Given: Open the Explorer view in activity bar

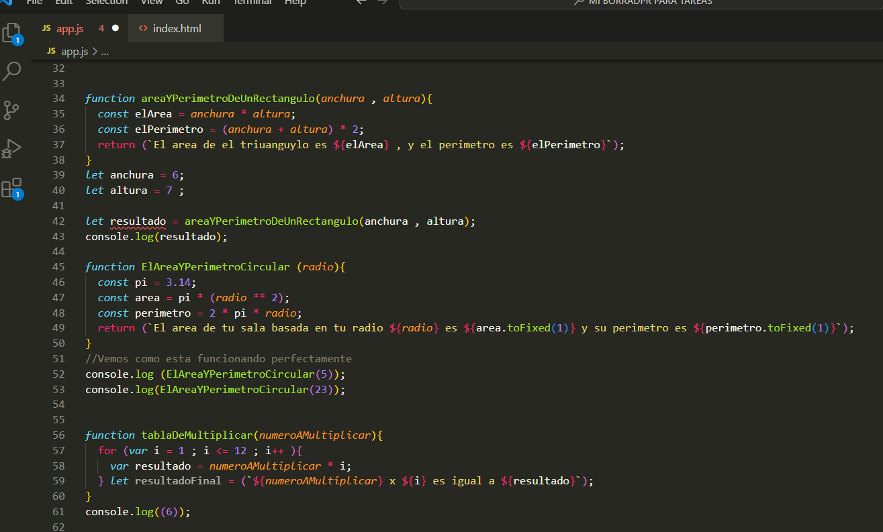Looking at the screenshot, I should 12,33.
